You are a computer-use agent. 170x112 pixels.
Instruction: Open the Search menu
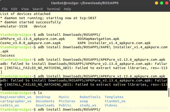pyautogui.click(x=38, y=9)
